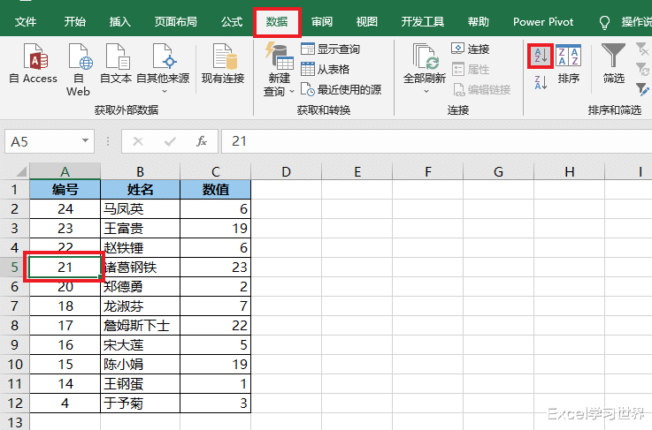Click cell with name 于予菊

pyautogui.click(x=140, y=403)
